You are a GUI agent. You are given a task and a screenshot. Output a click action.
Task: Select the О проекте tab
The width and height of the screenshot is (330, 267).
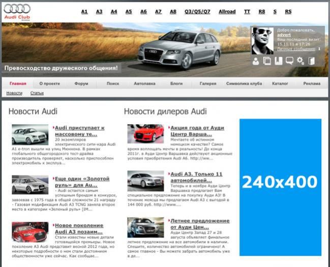tap(50, 83)
